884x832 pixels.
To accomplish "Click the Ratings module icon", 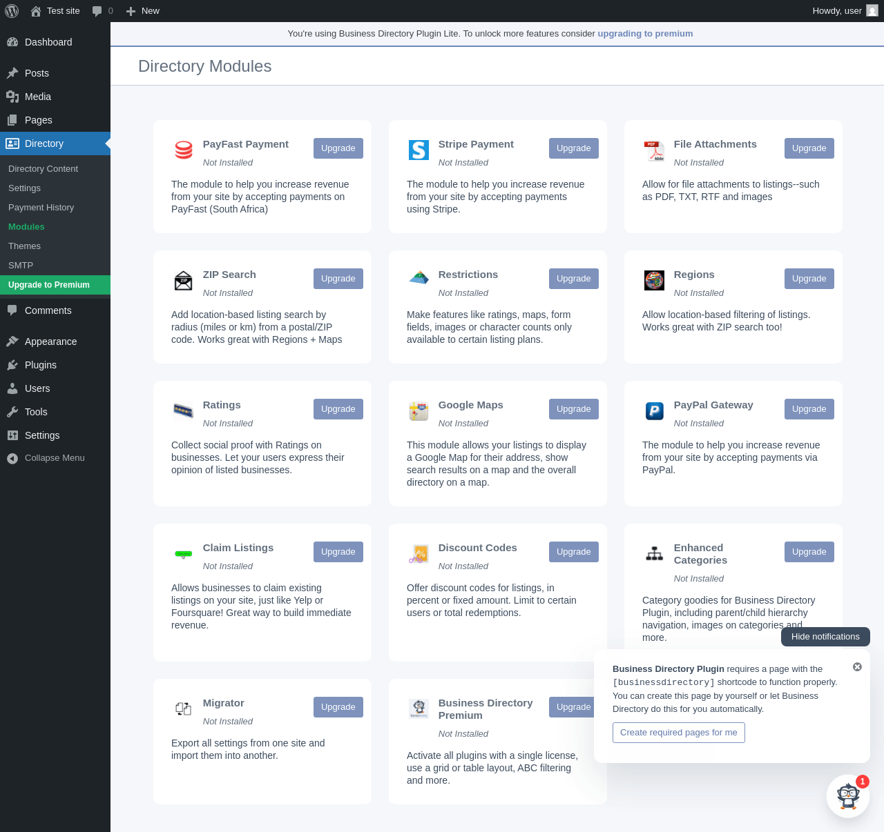I will pyautogui.click(x=184, y=410).
